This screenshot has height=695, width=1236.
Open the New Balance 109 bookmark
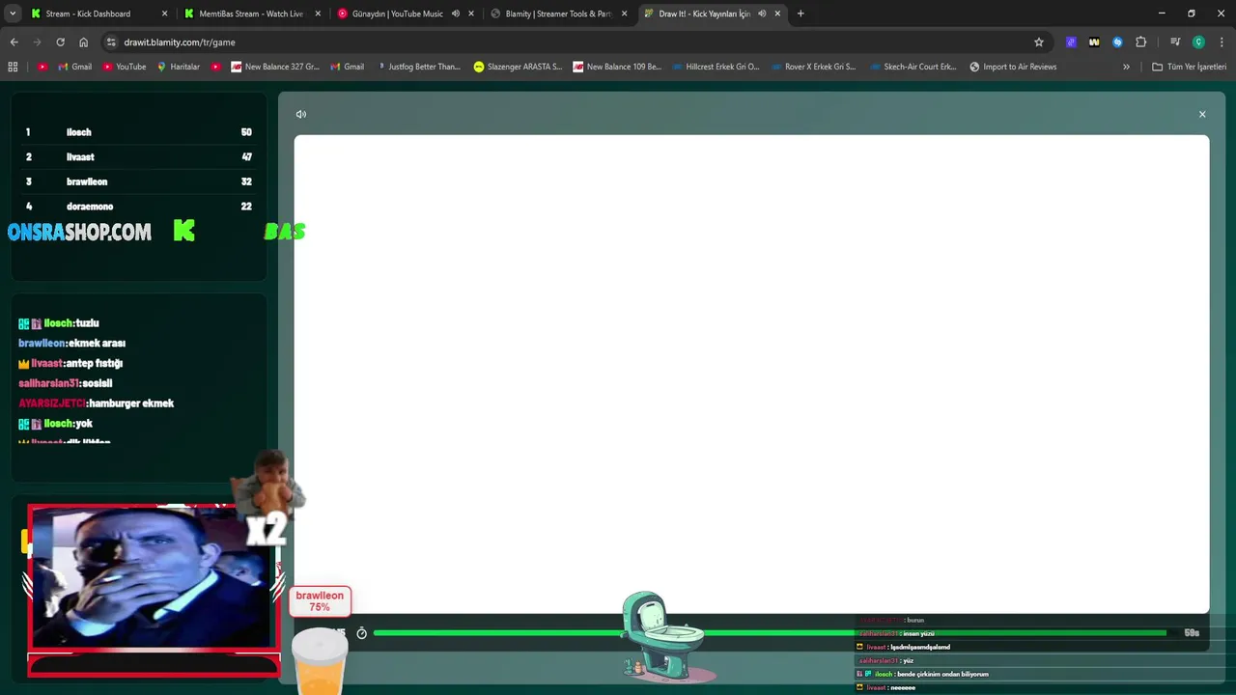point(617,67)
